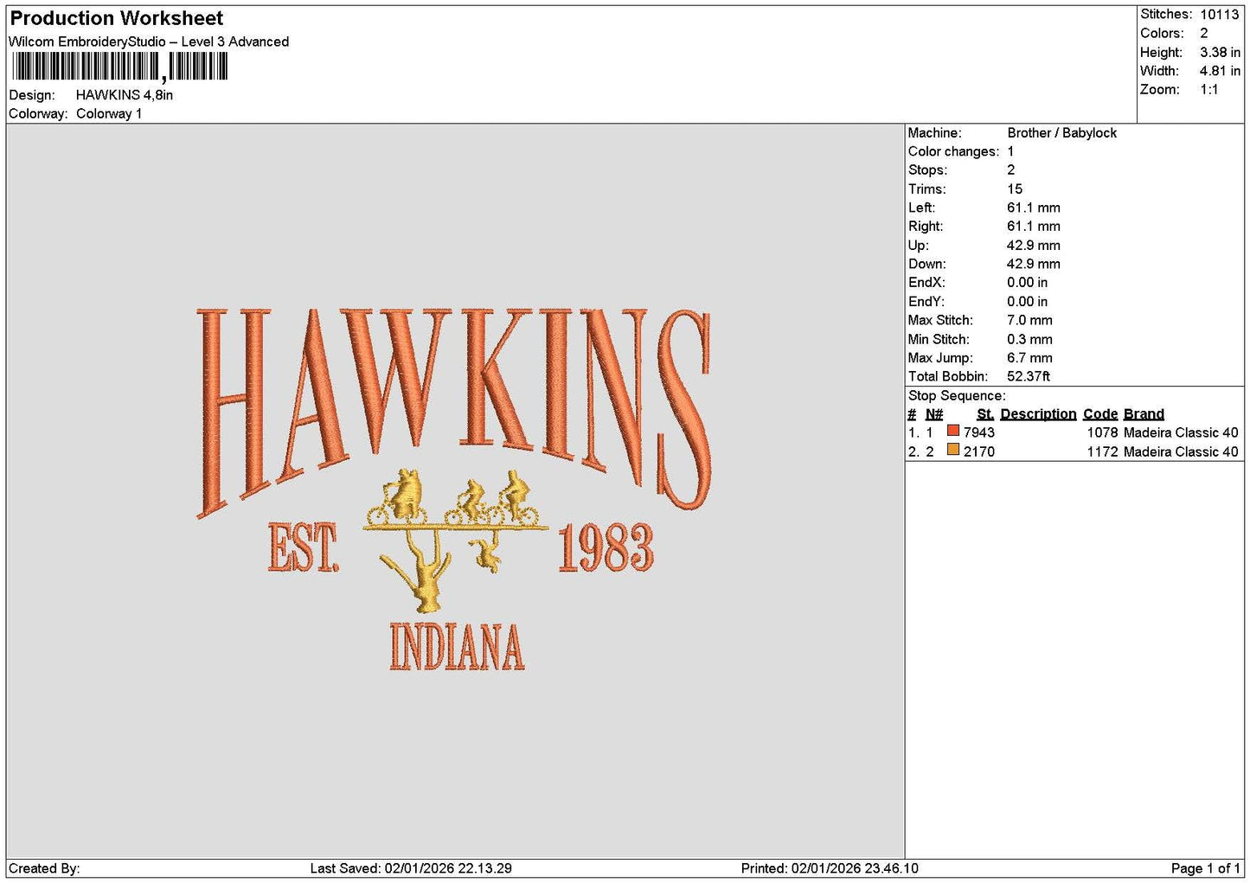
Task: Click the 'Stops:' label
Action: [x=927, y=170]
